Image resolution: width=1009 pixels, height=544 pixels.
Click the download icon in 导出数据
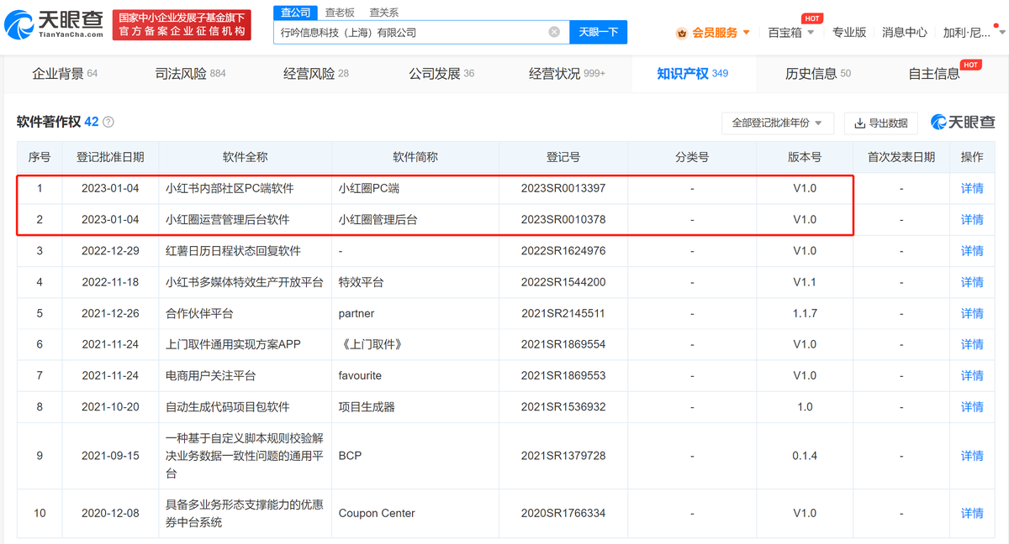coord(859,123)
